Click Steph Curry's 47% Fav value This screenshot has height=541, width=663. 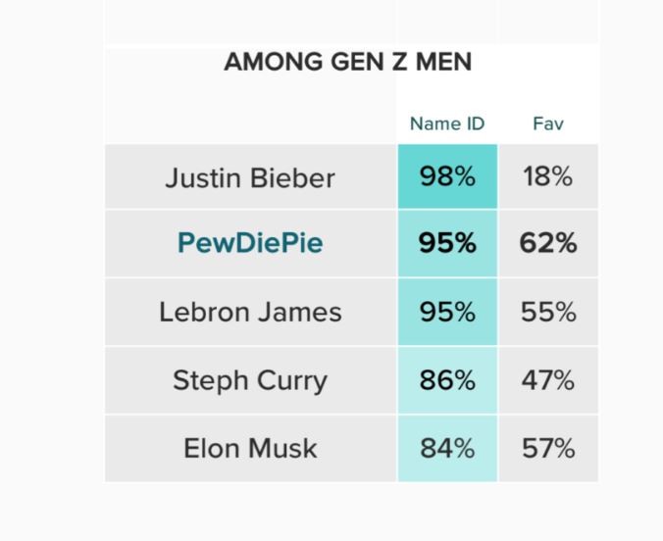click(548, 380)
